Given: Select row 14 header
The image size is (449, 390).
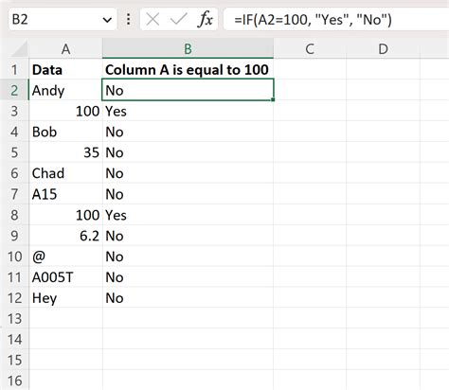Looking at the screenshot, I should click(14, 340).
